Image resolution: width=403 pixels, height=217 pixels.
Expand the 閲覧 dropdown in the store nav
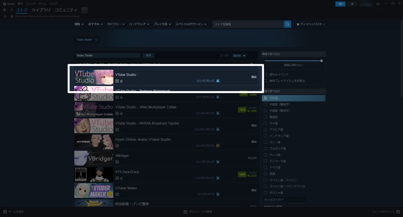79,24
